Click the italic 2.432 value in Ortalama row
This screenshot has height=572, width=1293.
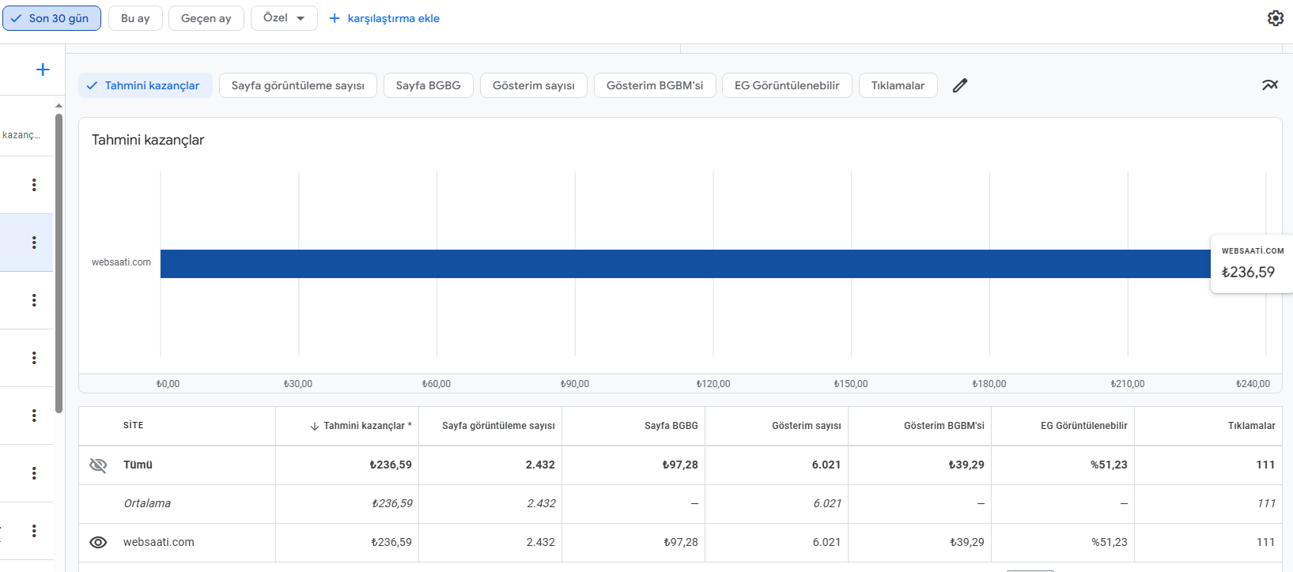pyautogui.click(x=541, y=503)
